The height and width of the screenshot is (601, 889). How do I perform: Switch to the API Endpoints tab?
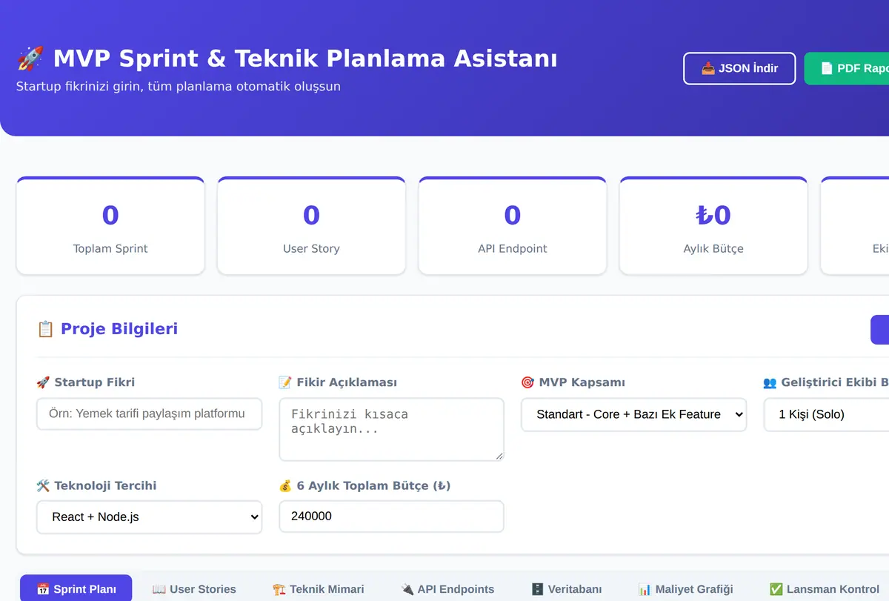447,589
